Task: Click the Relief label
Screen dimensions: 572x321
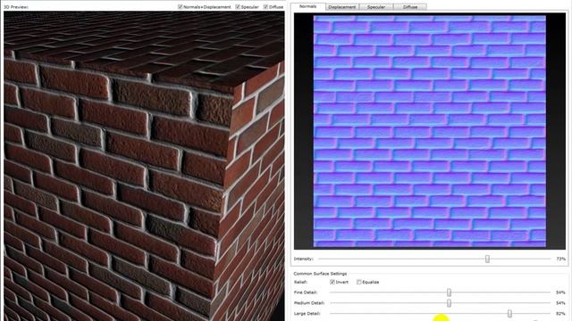Action: click(x=301, y=282)
